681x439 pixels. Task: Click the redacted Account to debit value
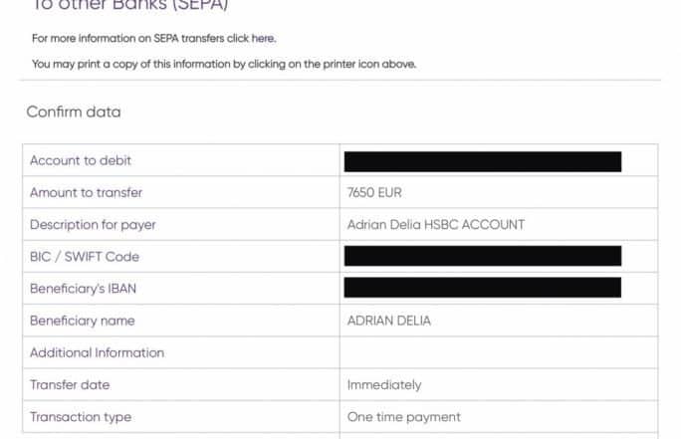click(482, 161)
